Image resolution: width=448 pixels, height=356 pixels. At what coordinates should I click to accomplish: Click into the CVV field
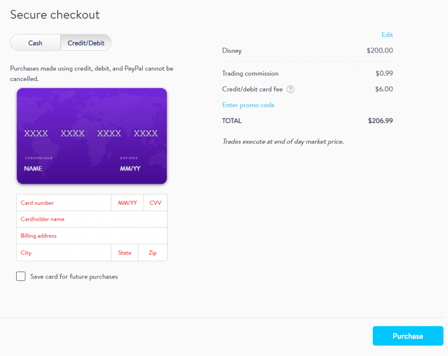pyautogui.click(x=155, y=203)
